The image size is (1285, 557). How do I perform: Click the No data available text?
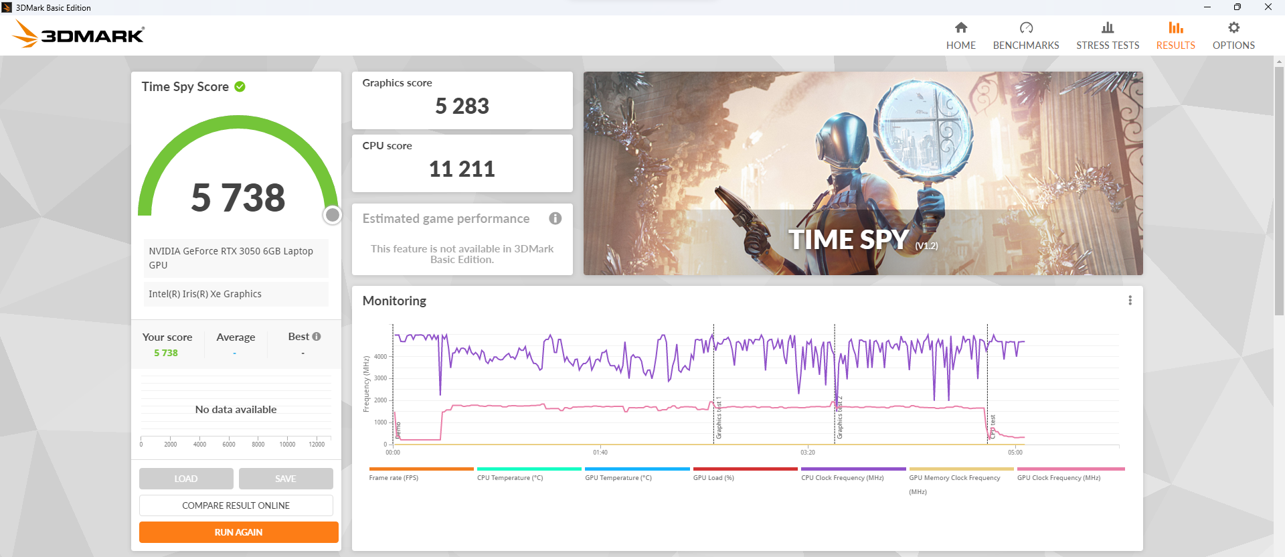(x=236, y=410)
